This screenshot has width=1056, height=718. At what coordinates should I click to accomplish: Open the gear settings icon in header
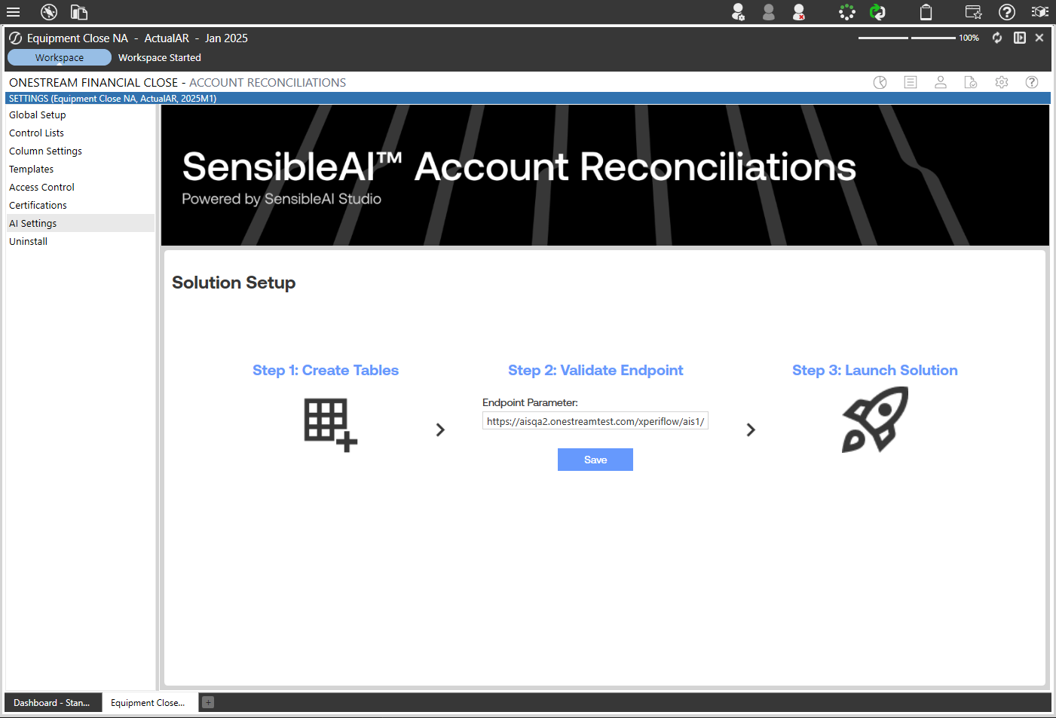tap(1002, 82)
